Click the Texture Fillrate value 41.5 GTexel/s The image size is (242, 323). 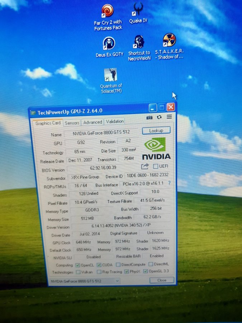tap(152, 200)
